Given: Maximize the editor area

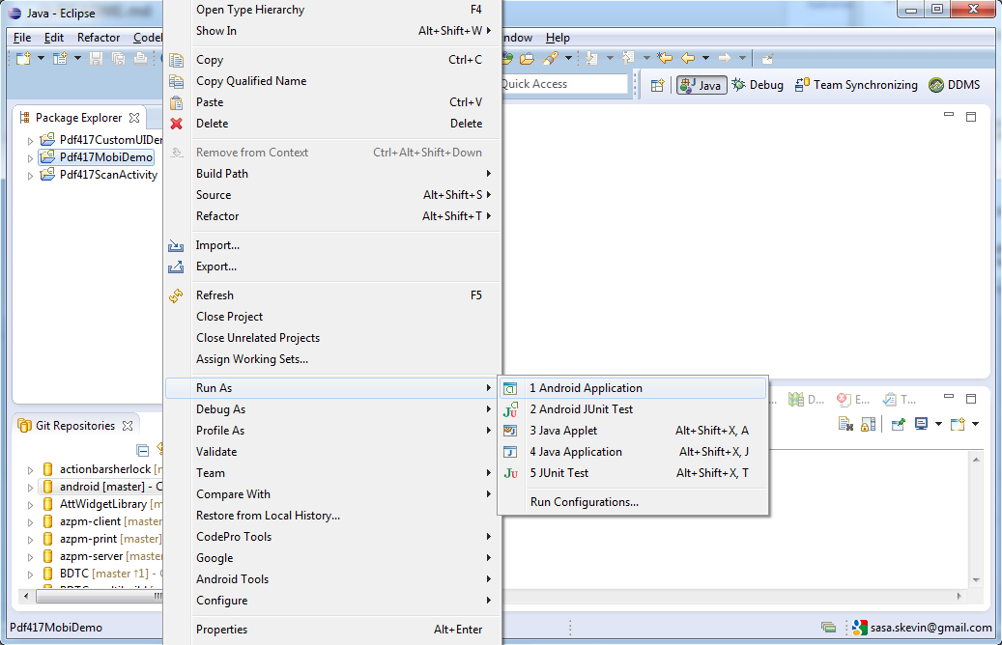Looking at the screenshot, I should point(971,117).
